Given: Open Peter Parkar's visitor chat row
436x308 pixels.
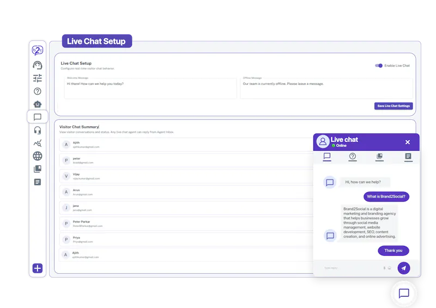Looking at the screenshot, I should click(186, 224).
